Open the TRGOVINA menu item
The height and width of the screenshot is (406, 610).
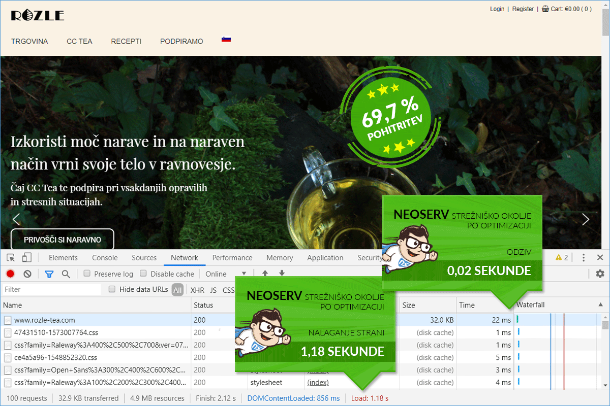(29, 41)
